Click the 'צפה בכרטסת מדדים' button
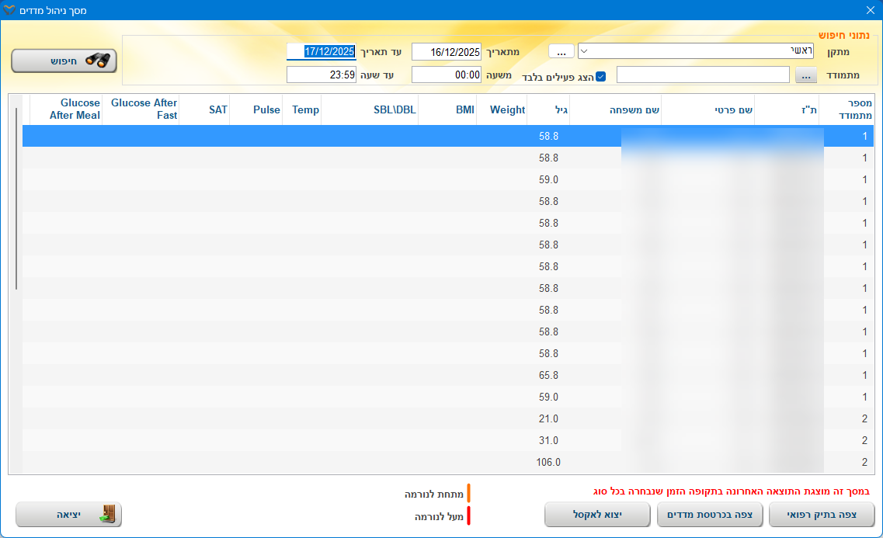The width and height of the screenshot is (883, 538). click(x=710, y=515)
